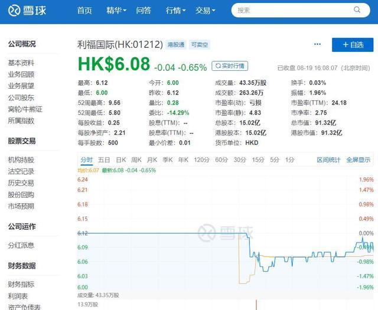Click the 公司运作 section heading
Image resolution: width=378 pixels, height=310 pixels.
pyautogui.click(x=22, y=227)
